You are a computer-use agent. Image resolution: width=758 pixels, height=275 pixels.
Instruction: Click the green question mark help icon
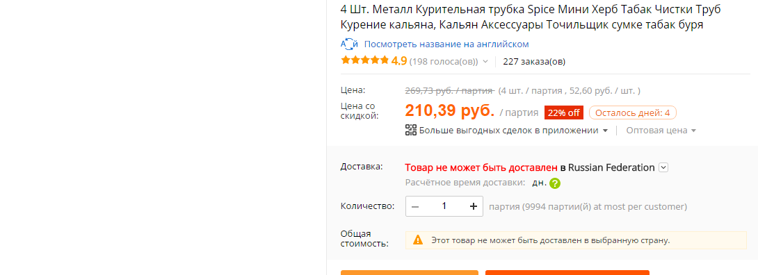(555, 183)
